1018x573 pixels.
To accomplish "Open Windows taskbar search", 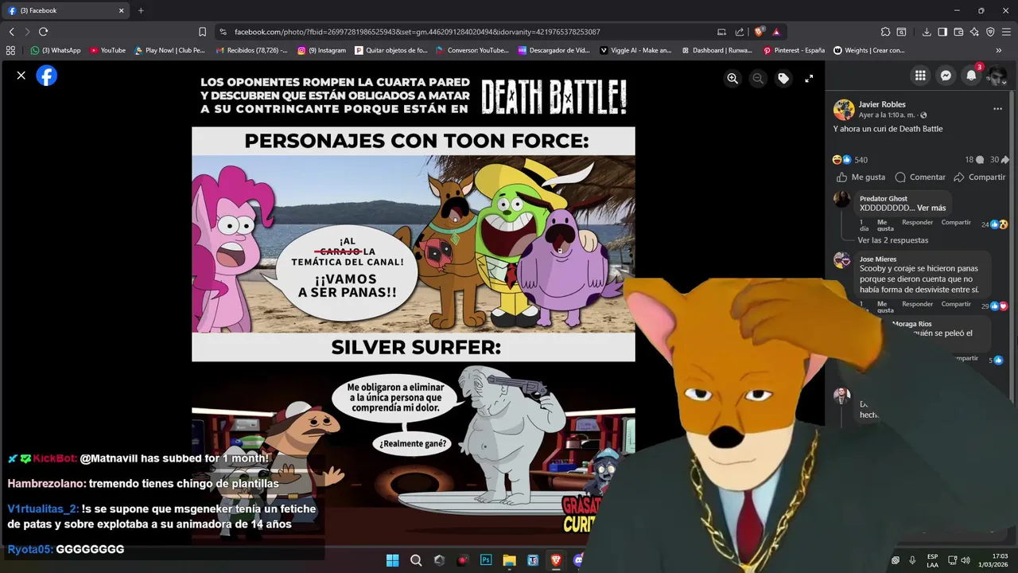I will pyautogui.click(x=416, y=560).
